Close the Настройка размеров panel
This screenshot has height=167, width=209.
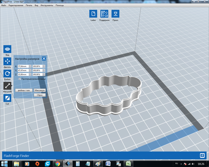44,58
